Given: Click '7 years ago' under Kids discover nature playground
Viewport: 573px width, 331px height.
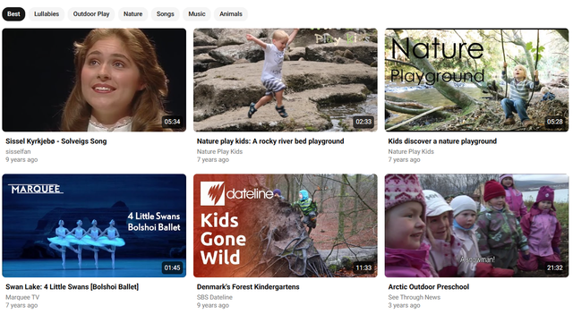Looking at the screenshot, I should click(x=404, y=159).
